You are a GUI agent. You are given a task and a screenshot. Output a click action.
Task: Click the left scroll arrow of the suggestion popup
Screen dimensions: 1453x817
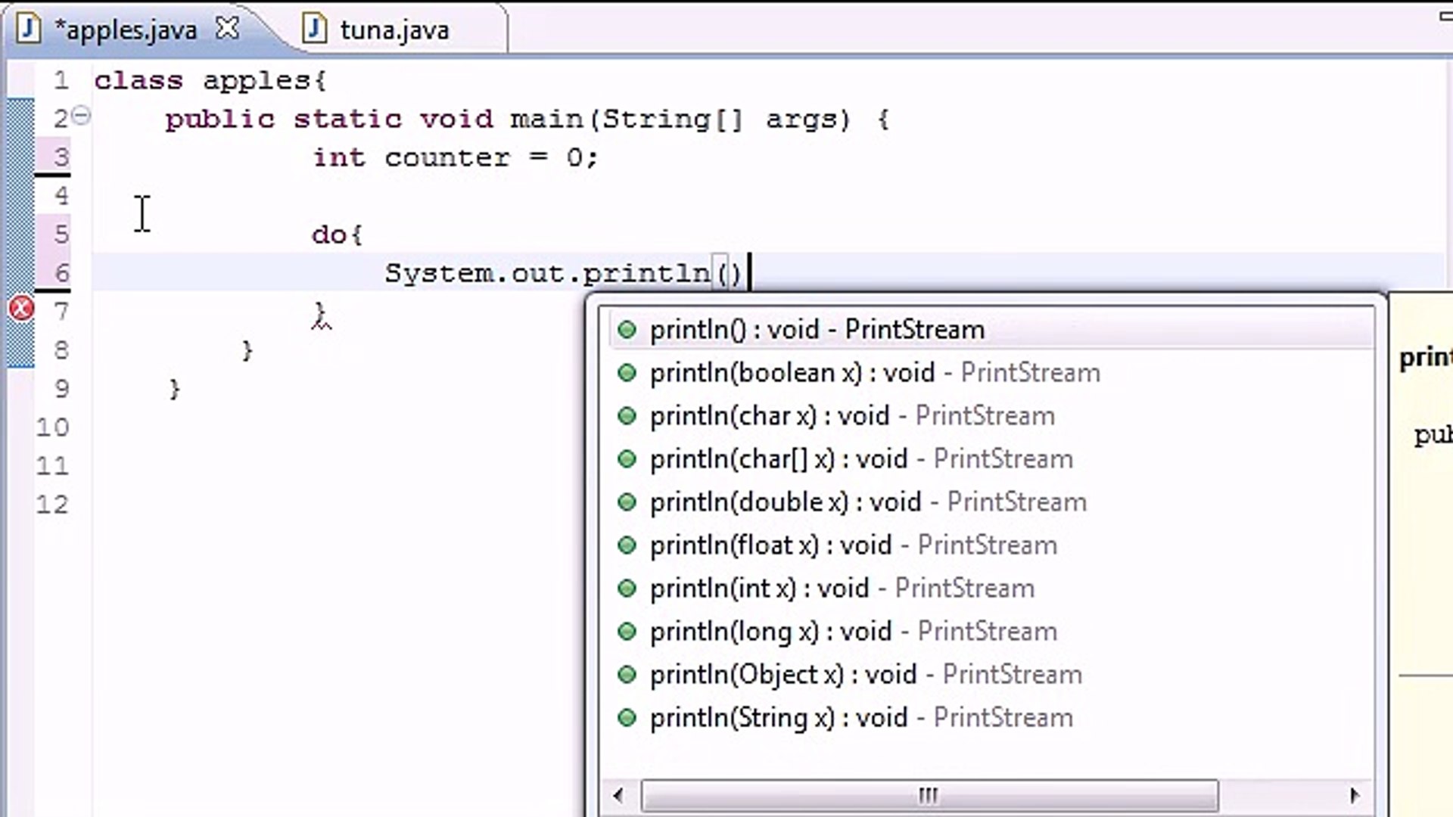(617, 796)
